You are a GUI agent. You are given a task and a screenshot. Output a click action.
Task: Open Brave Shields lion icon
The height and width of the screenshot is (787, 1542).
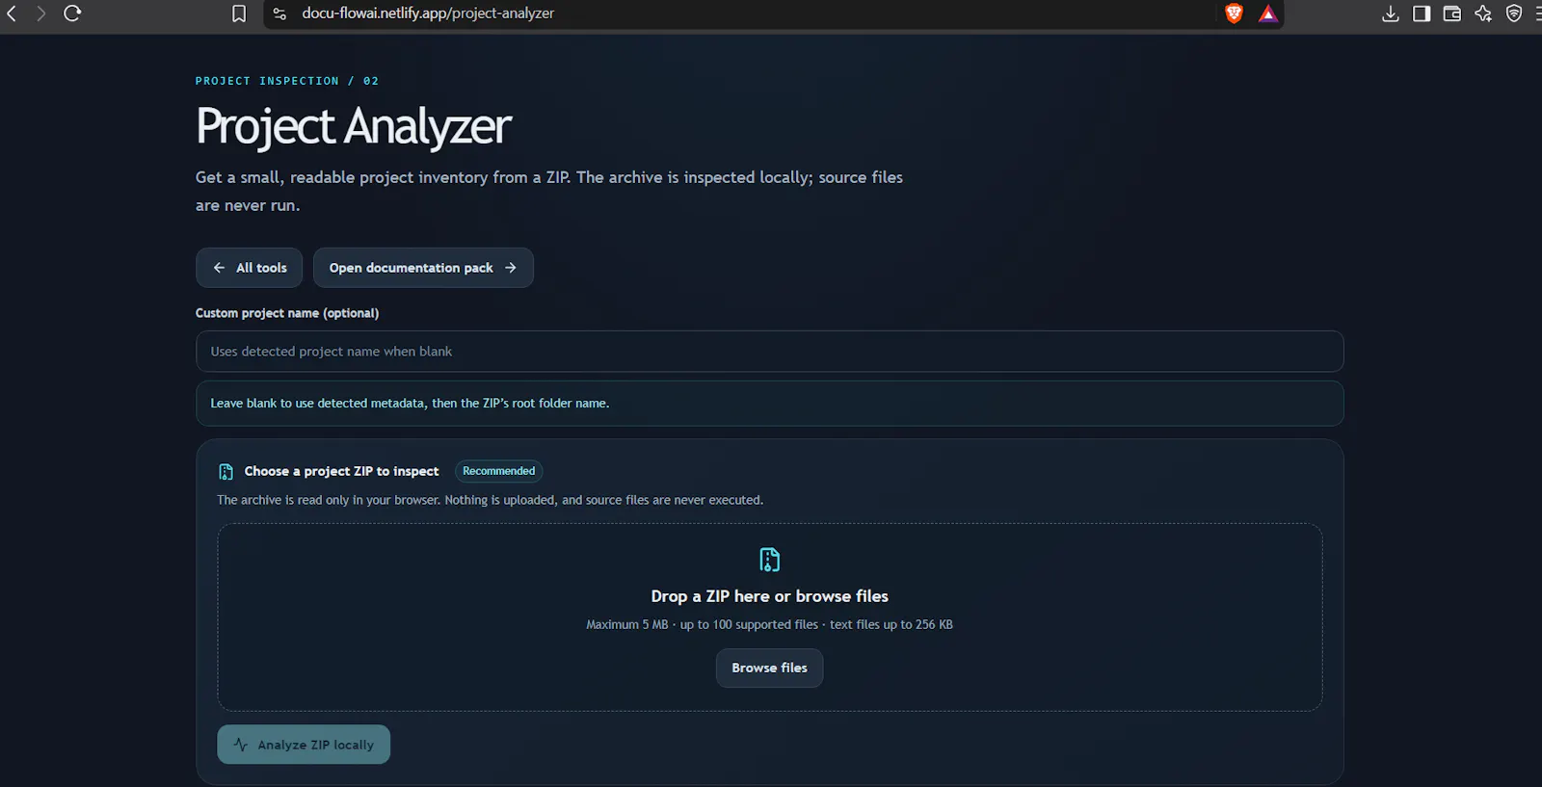click(x=1234, y=13)
